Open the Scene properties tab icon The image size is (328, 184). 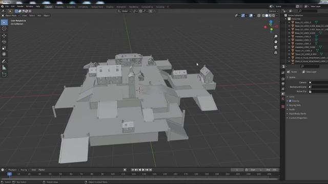click(283, 94)
